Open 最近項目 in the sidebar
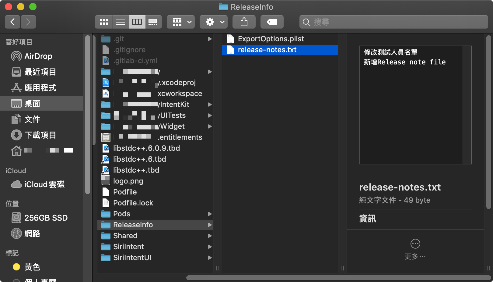493x282 pixels. 41,72
